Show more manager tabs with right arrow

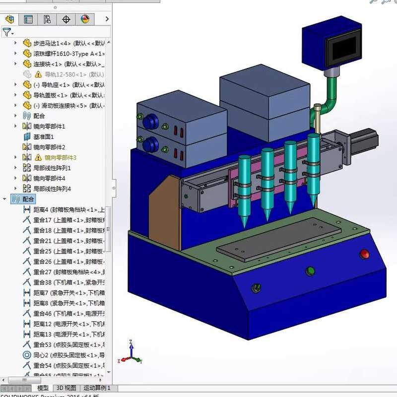pos(107,19)
